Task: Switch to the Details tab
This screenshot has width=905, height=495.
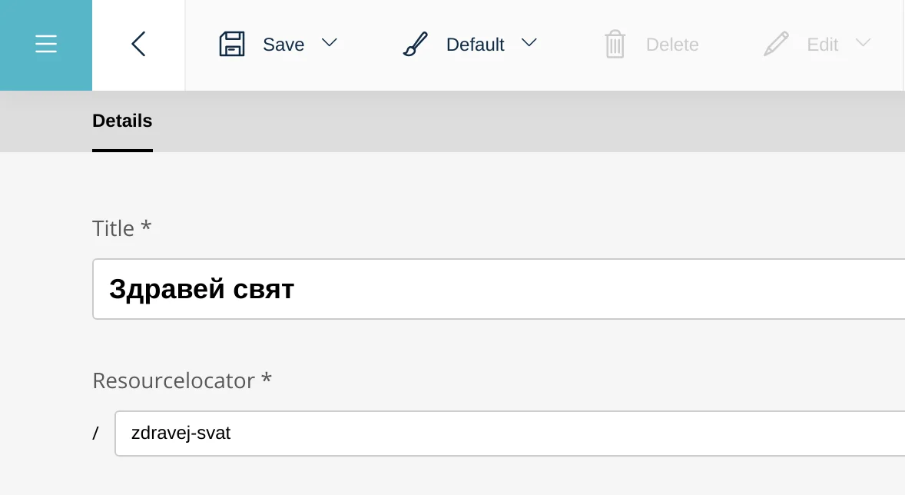Action: 122,121
